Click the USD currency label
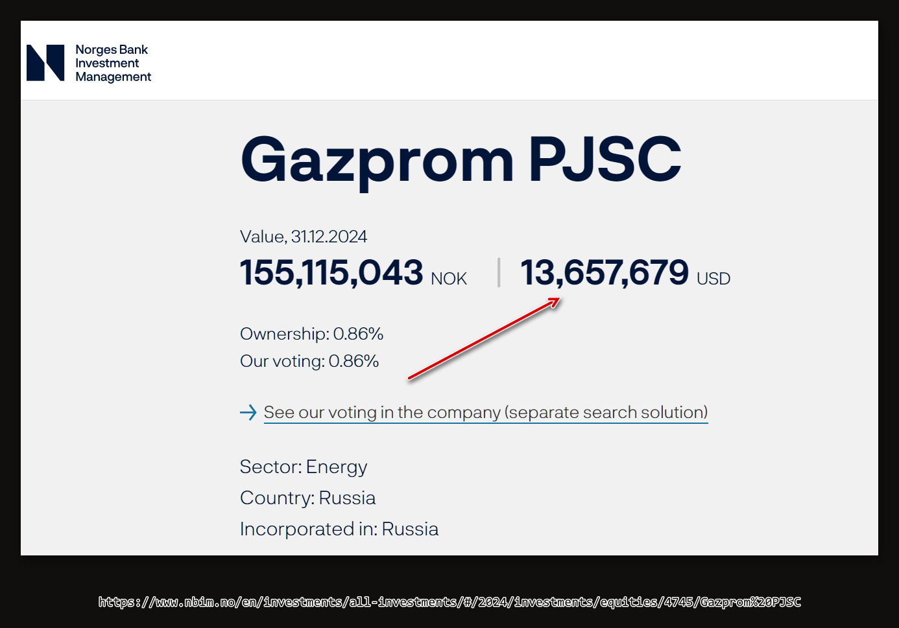Image resolution: width=899 pixels, height=628 pixels. pyautogui.click(x=713, y=279)
